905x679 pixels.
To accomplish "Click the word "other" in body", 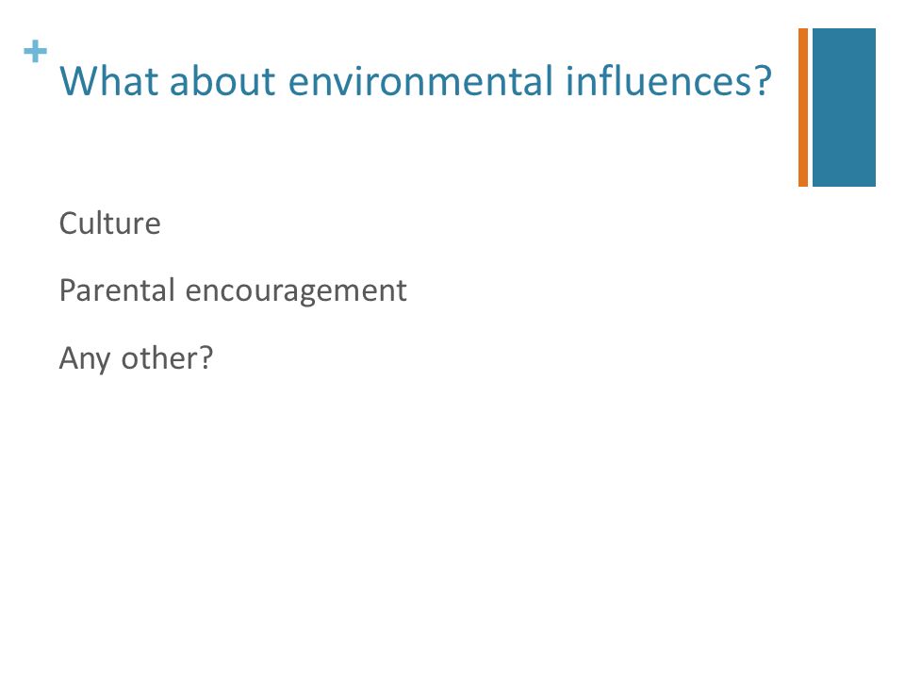I will [x=159, y=358].
